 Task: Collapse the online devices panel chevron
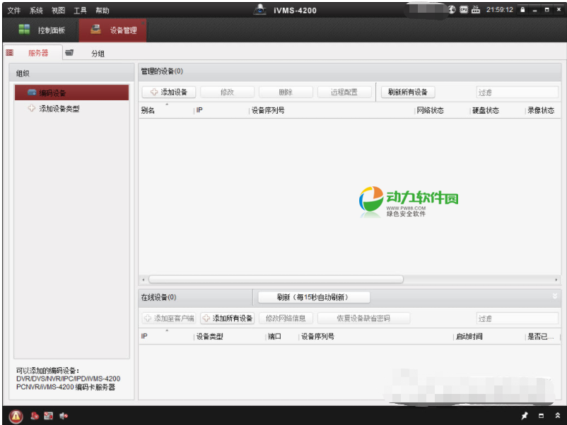555,297
